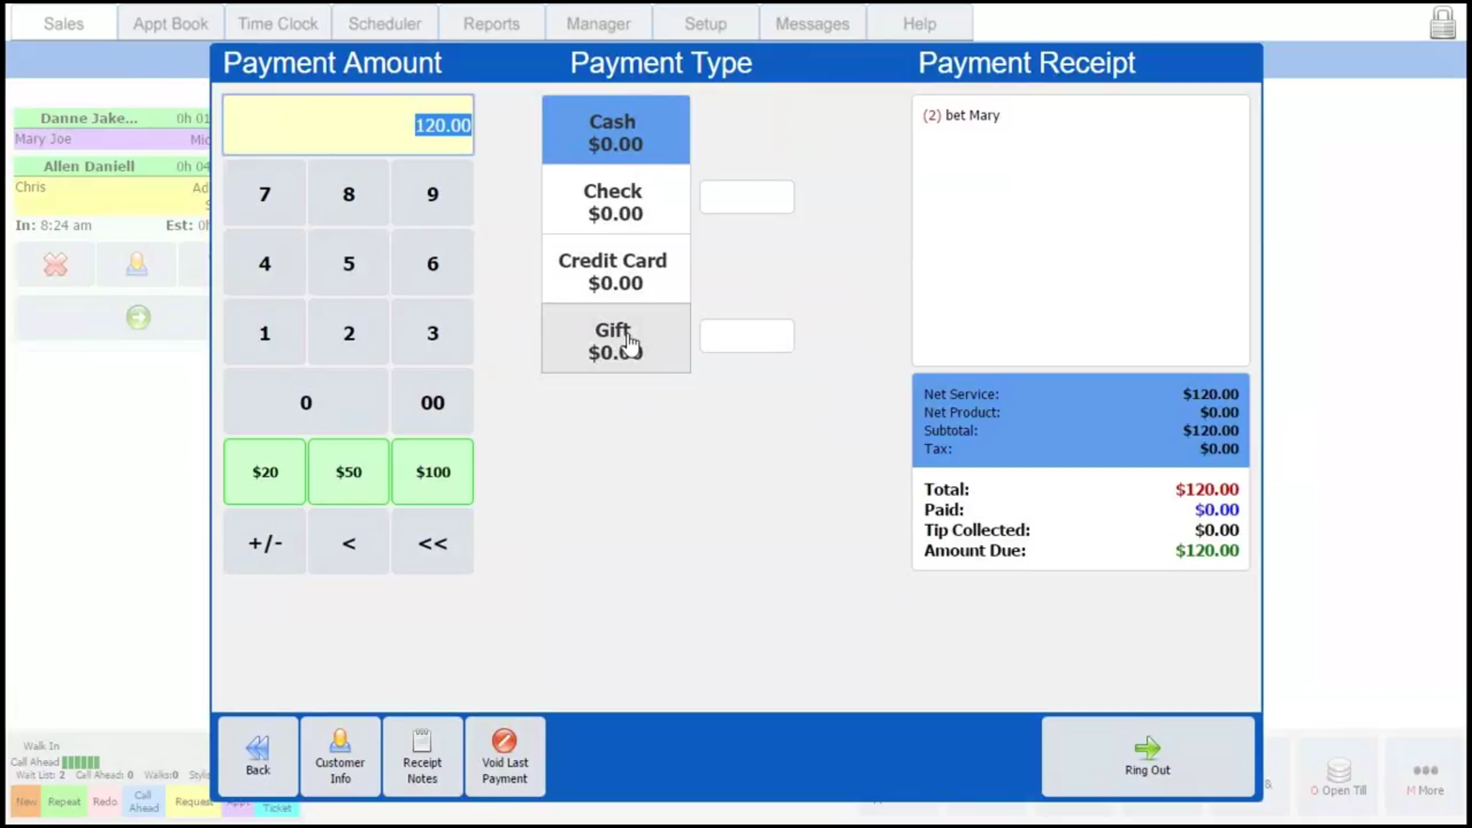
Task: Switch to the Appt Book tab
Action: click(x=170, y=24)
